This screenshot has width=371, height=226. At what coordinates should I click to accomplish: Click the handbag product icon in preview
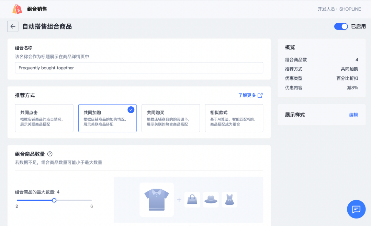click(192, 200)
